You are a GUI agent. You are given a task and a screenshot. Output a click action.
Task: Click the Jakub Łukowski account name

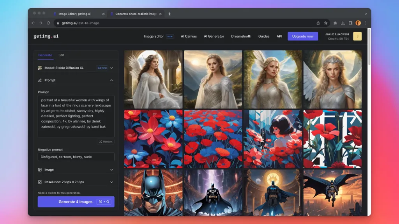tap(337, 34)
